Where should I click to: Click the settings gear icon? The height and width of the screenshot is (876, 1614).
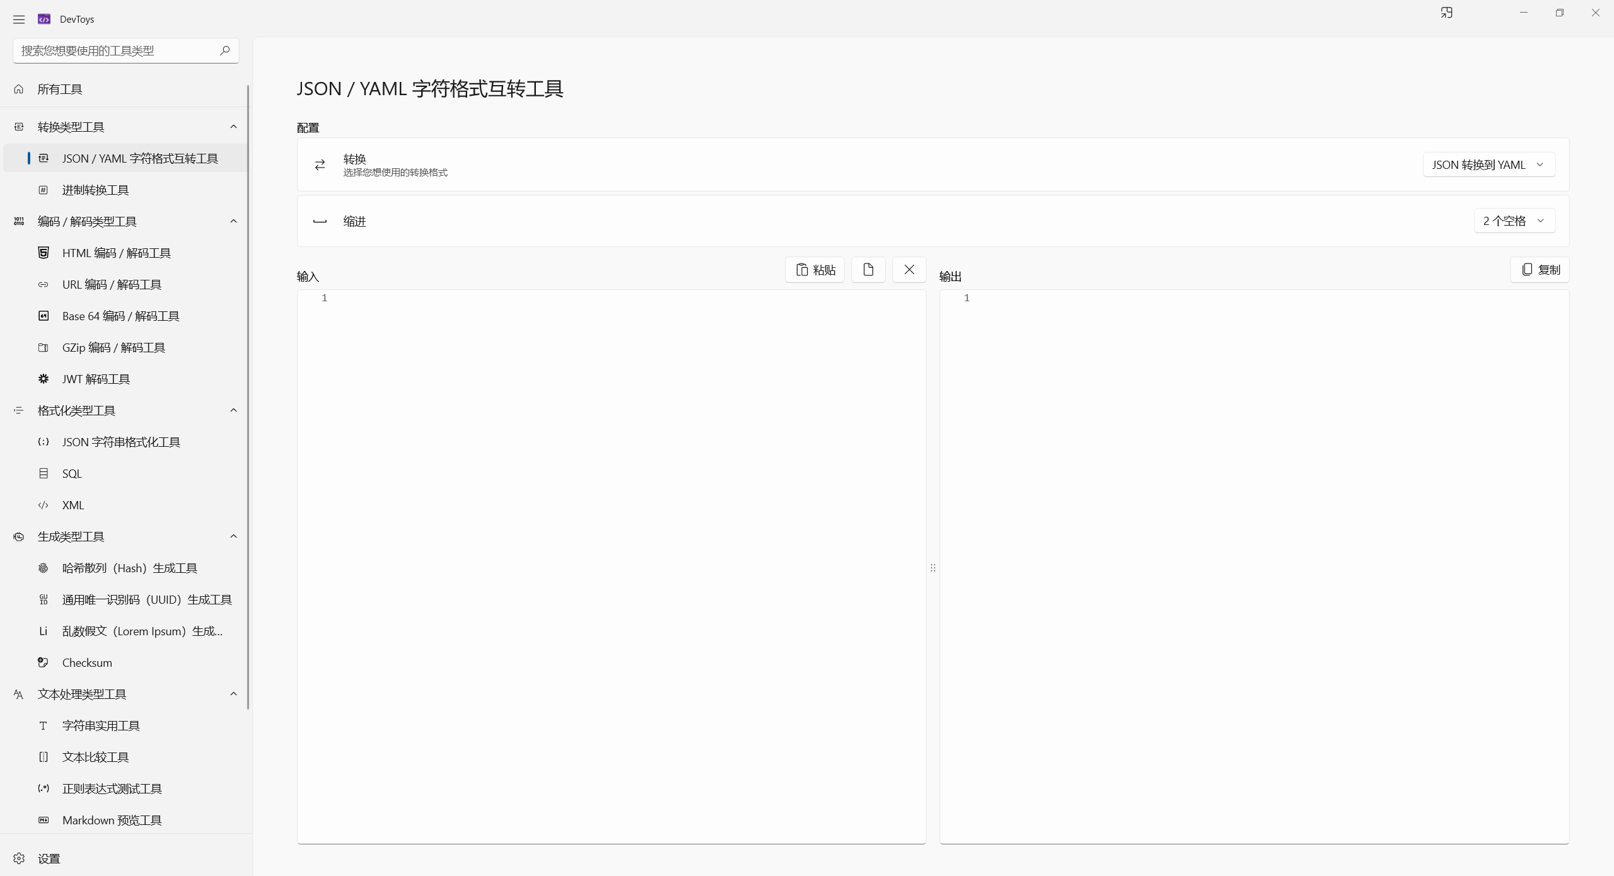pos(19,858)
